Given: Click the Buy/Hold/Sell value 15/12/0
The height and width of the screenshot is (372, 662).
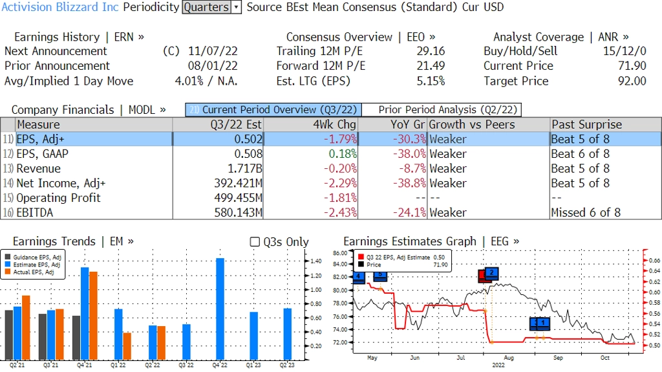Looking at the screenshot, I should [x=625, y=51].
